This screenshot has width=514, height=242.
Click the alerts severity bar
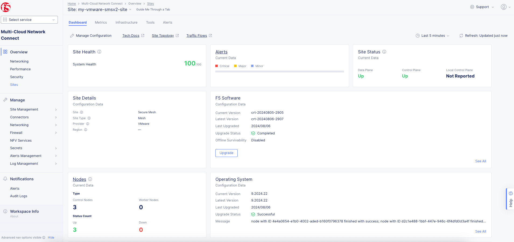tap(280, 72)
